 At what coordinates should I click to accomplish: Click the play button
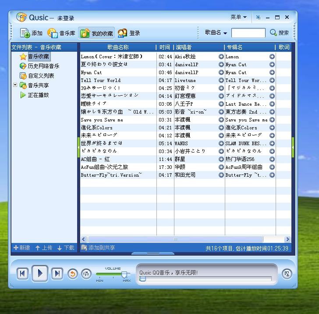(40, 273)
